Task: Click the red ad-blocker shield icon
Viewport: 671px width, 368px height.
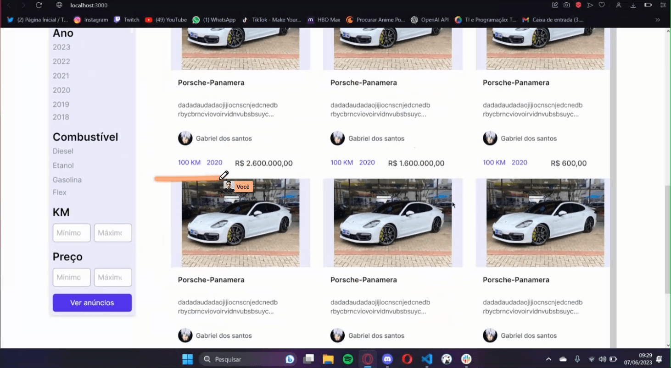Action: pyautogui.click(x=578, y=5)
